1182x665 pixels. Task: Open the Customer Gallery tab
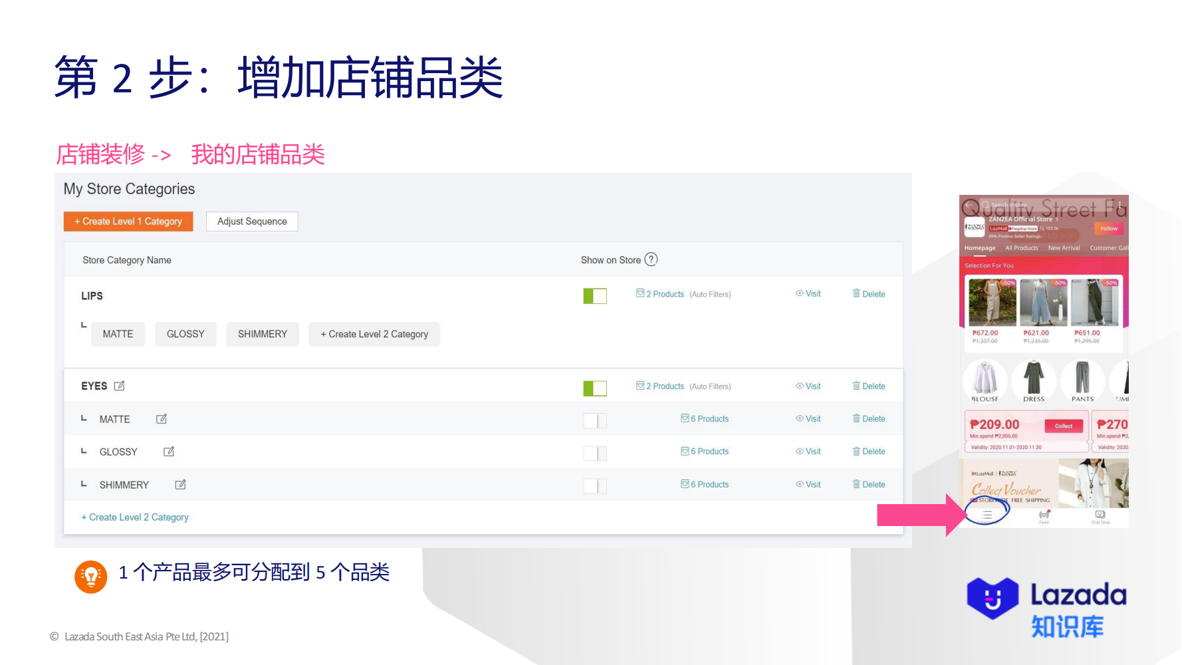1109,248
